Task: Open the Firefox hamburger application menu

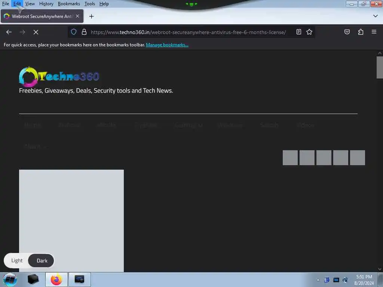Action: pyautogui.click(x=374, y=32)
